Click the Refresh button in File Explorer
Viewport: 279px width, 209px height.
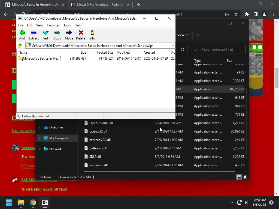point(182,49)
